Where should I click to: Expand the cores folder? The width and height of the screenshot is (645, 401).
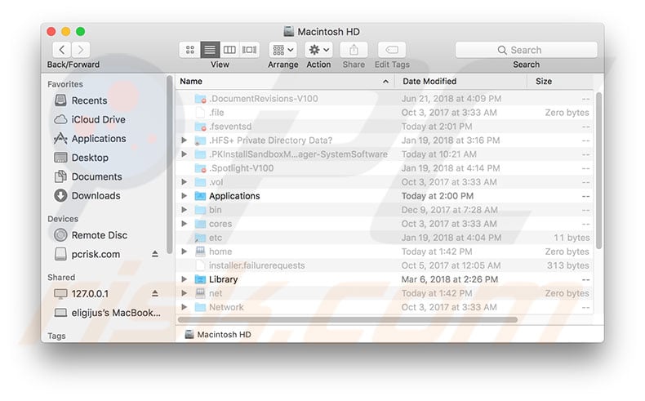tap(185, 224)
